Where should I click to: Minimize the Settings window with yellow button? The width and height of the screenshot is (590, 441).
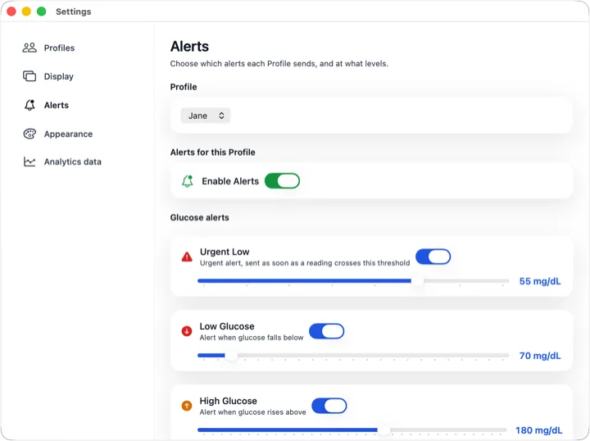point(26,11)
